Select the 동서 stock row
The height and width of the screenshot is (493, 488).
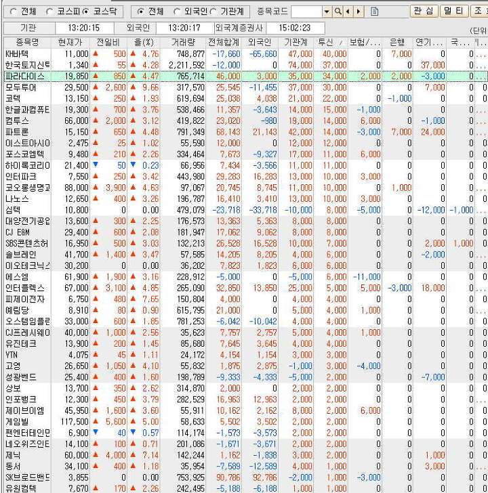pos(245,467)
